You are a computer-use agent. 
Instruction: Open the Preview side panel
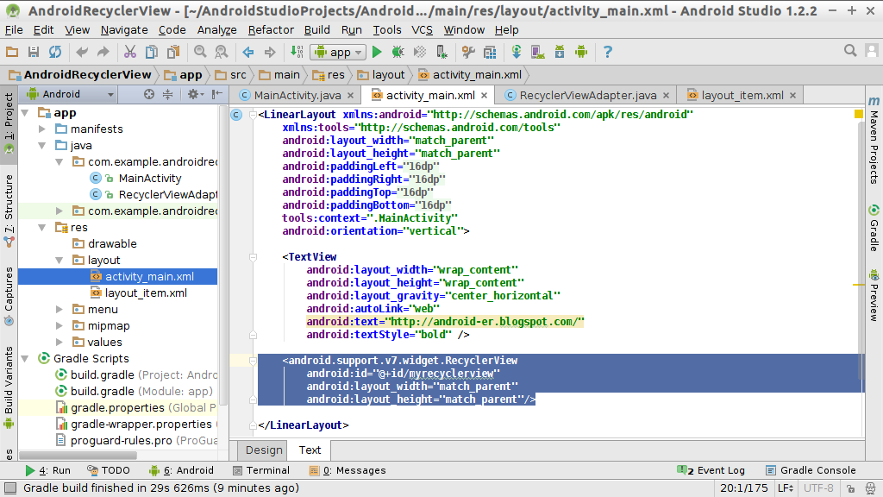point(874,296)
